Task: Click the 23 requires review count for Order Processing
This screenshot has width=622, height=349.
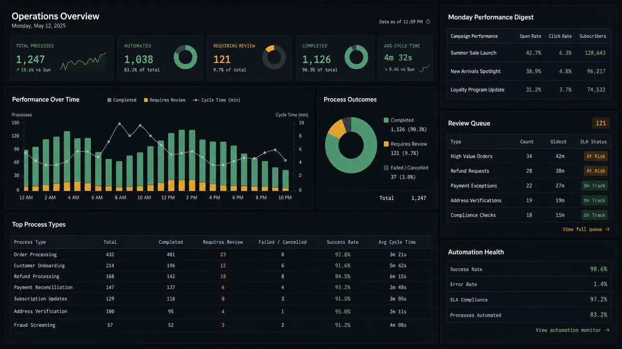Action: point(223,254)
